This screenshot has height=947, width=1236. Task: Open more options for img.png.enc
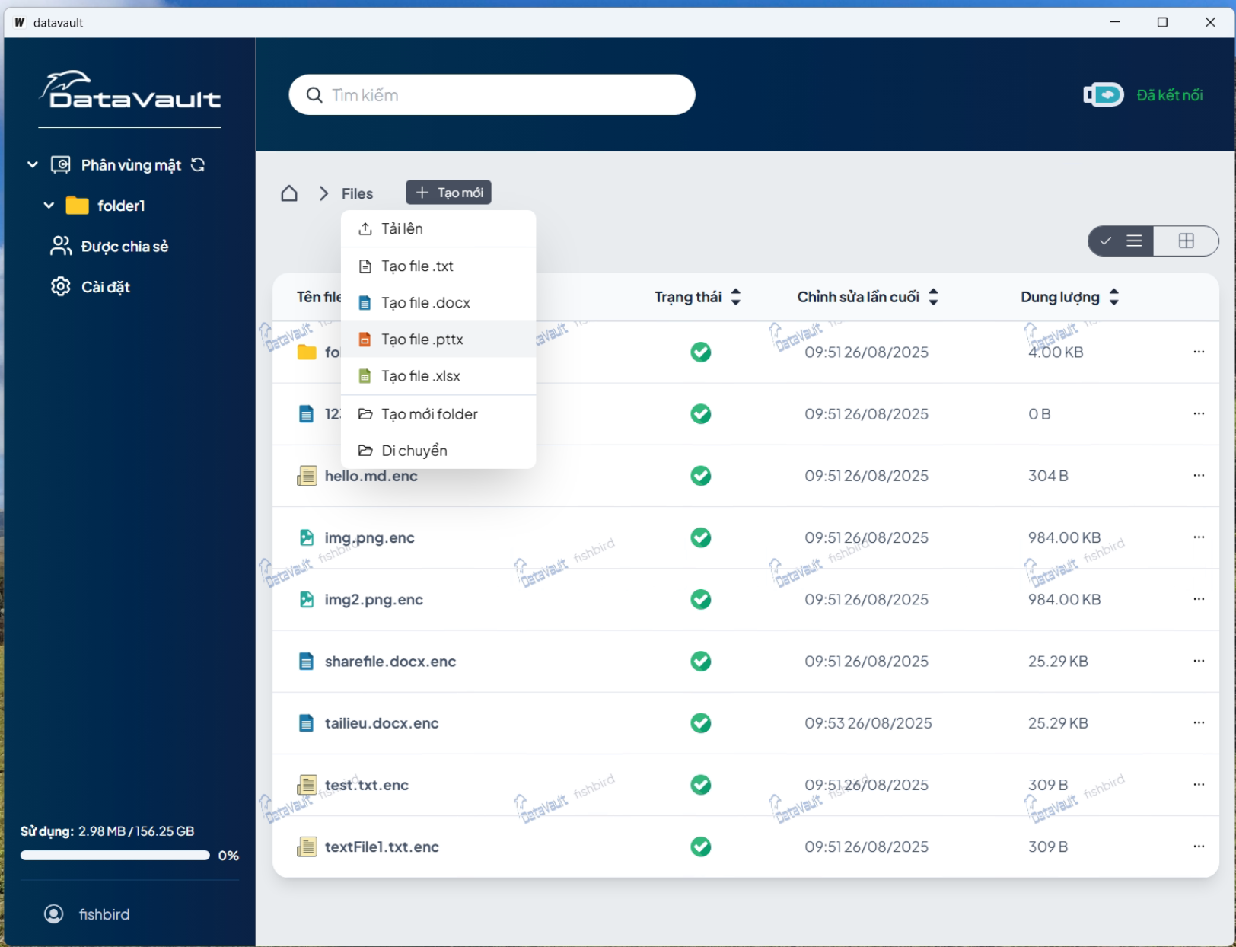pyautogui.click(x=1199, y=537)
